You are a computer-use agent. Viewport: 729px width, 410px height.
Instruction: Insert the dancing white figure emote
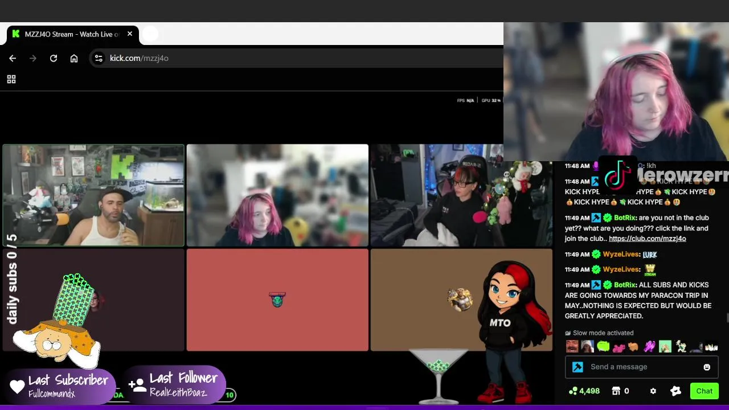point(681,346)
